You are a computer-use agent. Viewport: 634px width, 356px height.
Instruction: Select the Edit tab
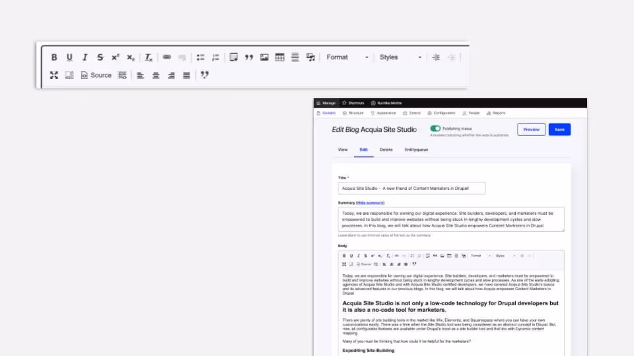coord(364,150)
